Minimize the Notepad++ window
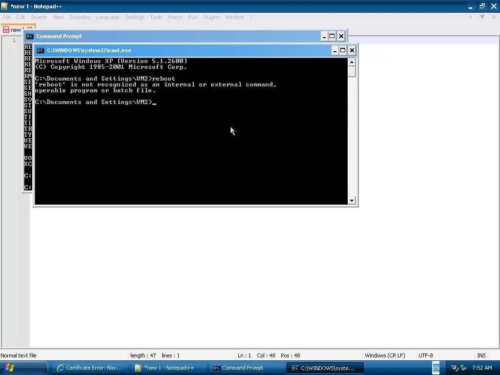 (x=470, y=6)
